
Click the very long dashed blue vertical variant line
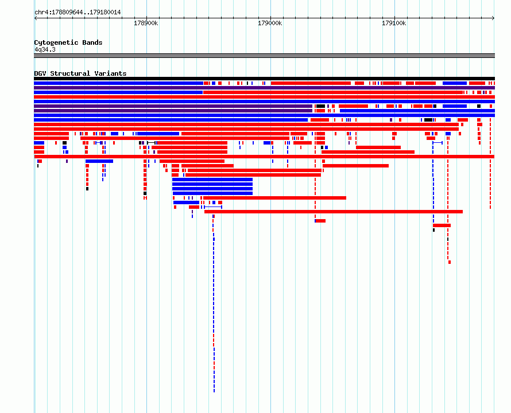click(214, 303)
